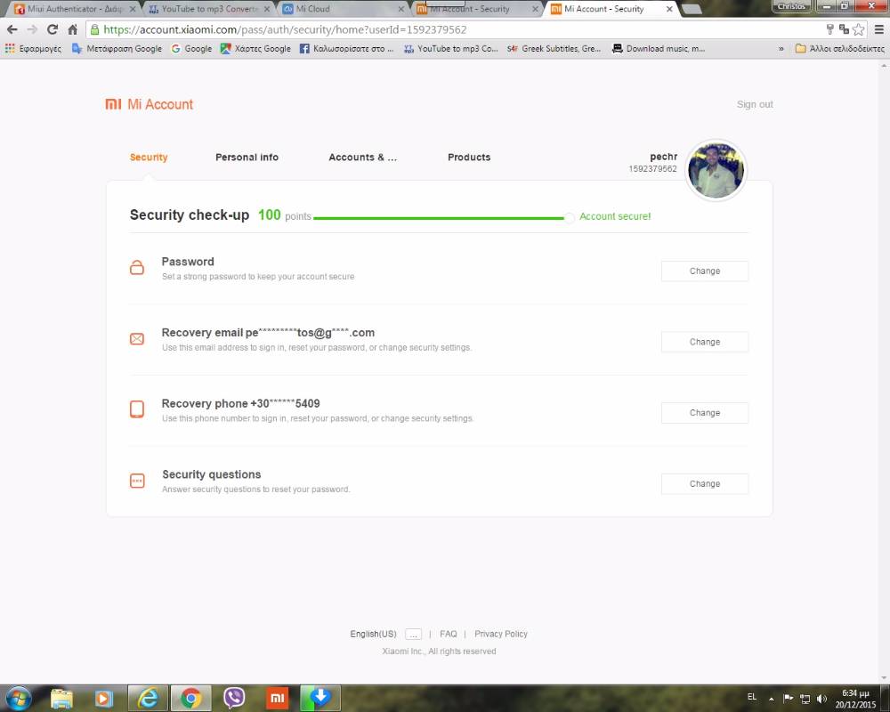Open the download manager taskbar icon
Image resolution: width=890 pixels, height=712 pixels.
pos(320,698)
